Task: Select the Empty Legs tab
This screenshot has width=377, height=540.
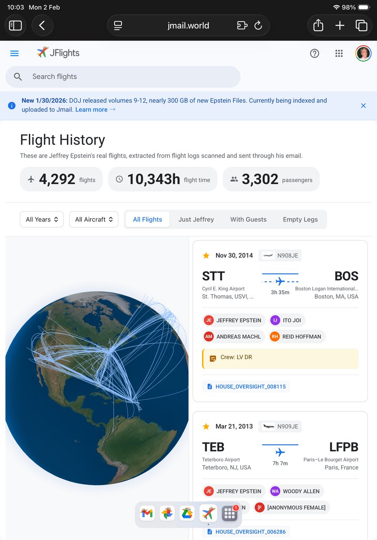Action: pos(301,219)
